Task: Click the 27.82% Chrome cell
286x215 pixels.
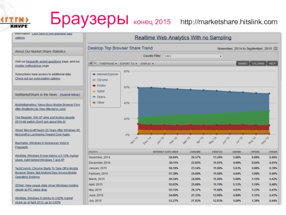Action: point(196,201)
